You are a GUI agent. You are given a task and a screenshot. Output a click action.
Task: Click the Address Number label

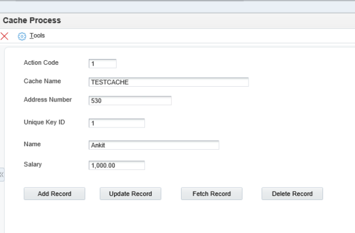48,100
